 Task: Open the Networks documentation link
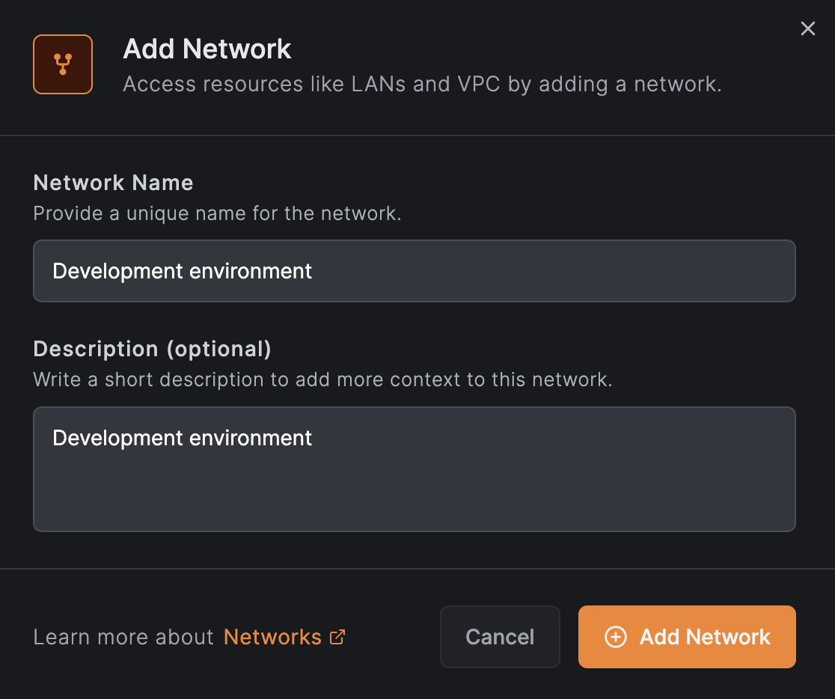click(272, 637)
